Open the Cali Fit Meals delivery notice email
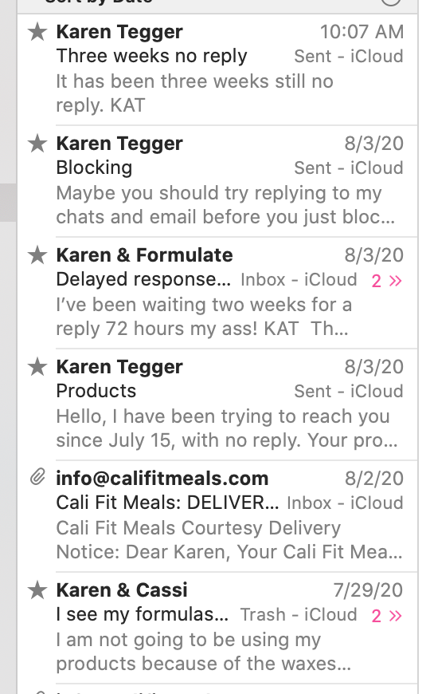This screenshot has height=694, width=430. coord(217,515)
